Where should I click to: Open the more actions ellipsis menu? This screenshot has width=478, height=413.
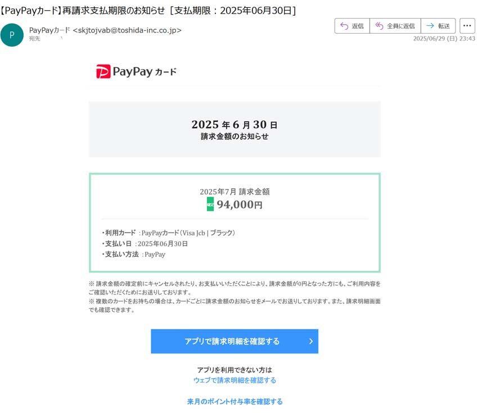(x=467, y=26)
